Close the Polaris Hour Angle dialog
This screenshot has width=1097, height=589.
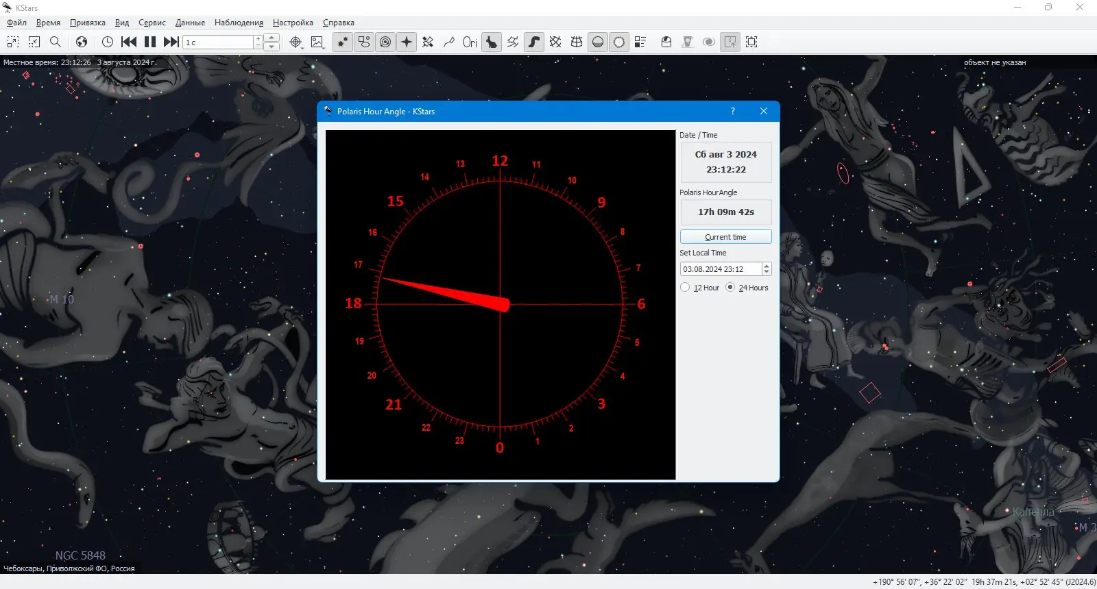tap(764, 111)
